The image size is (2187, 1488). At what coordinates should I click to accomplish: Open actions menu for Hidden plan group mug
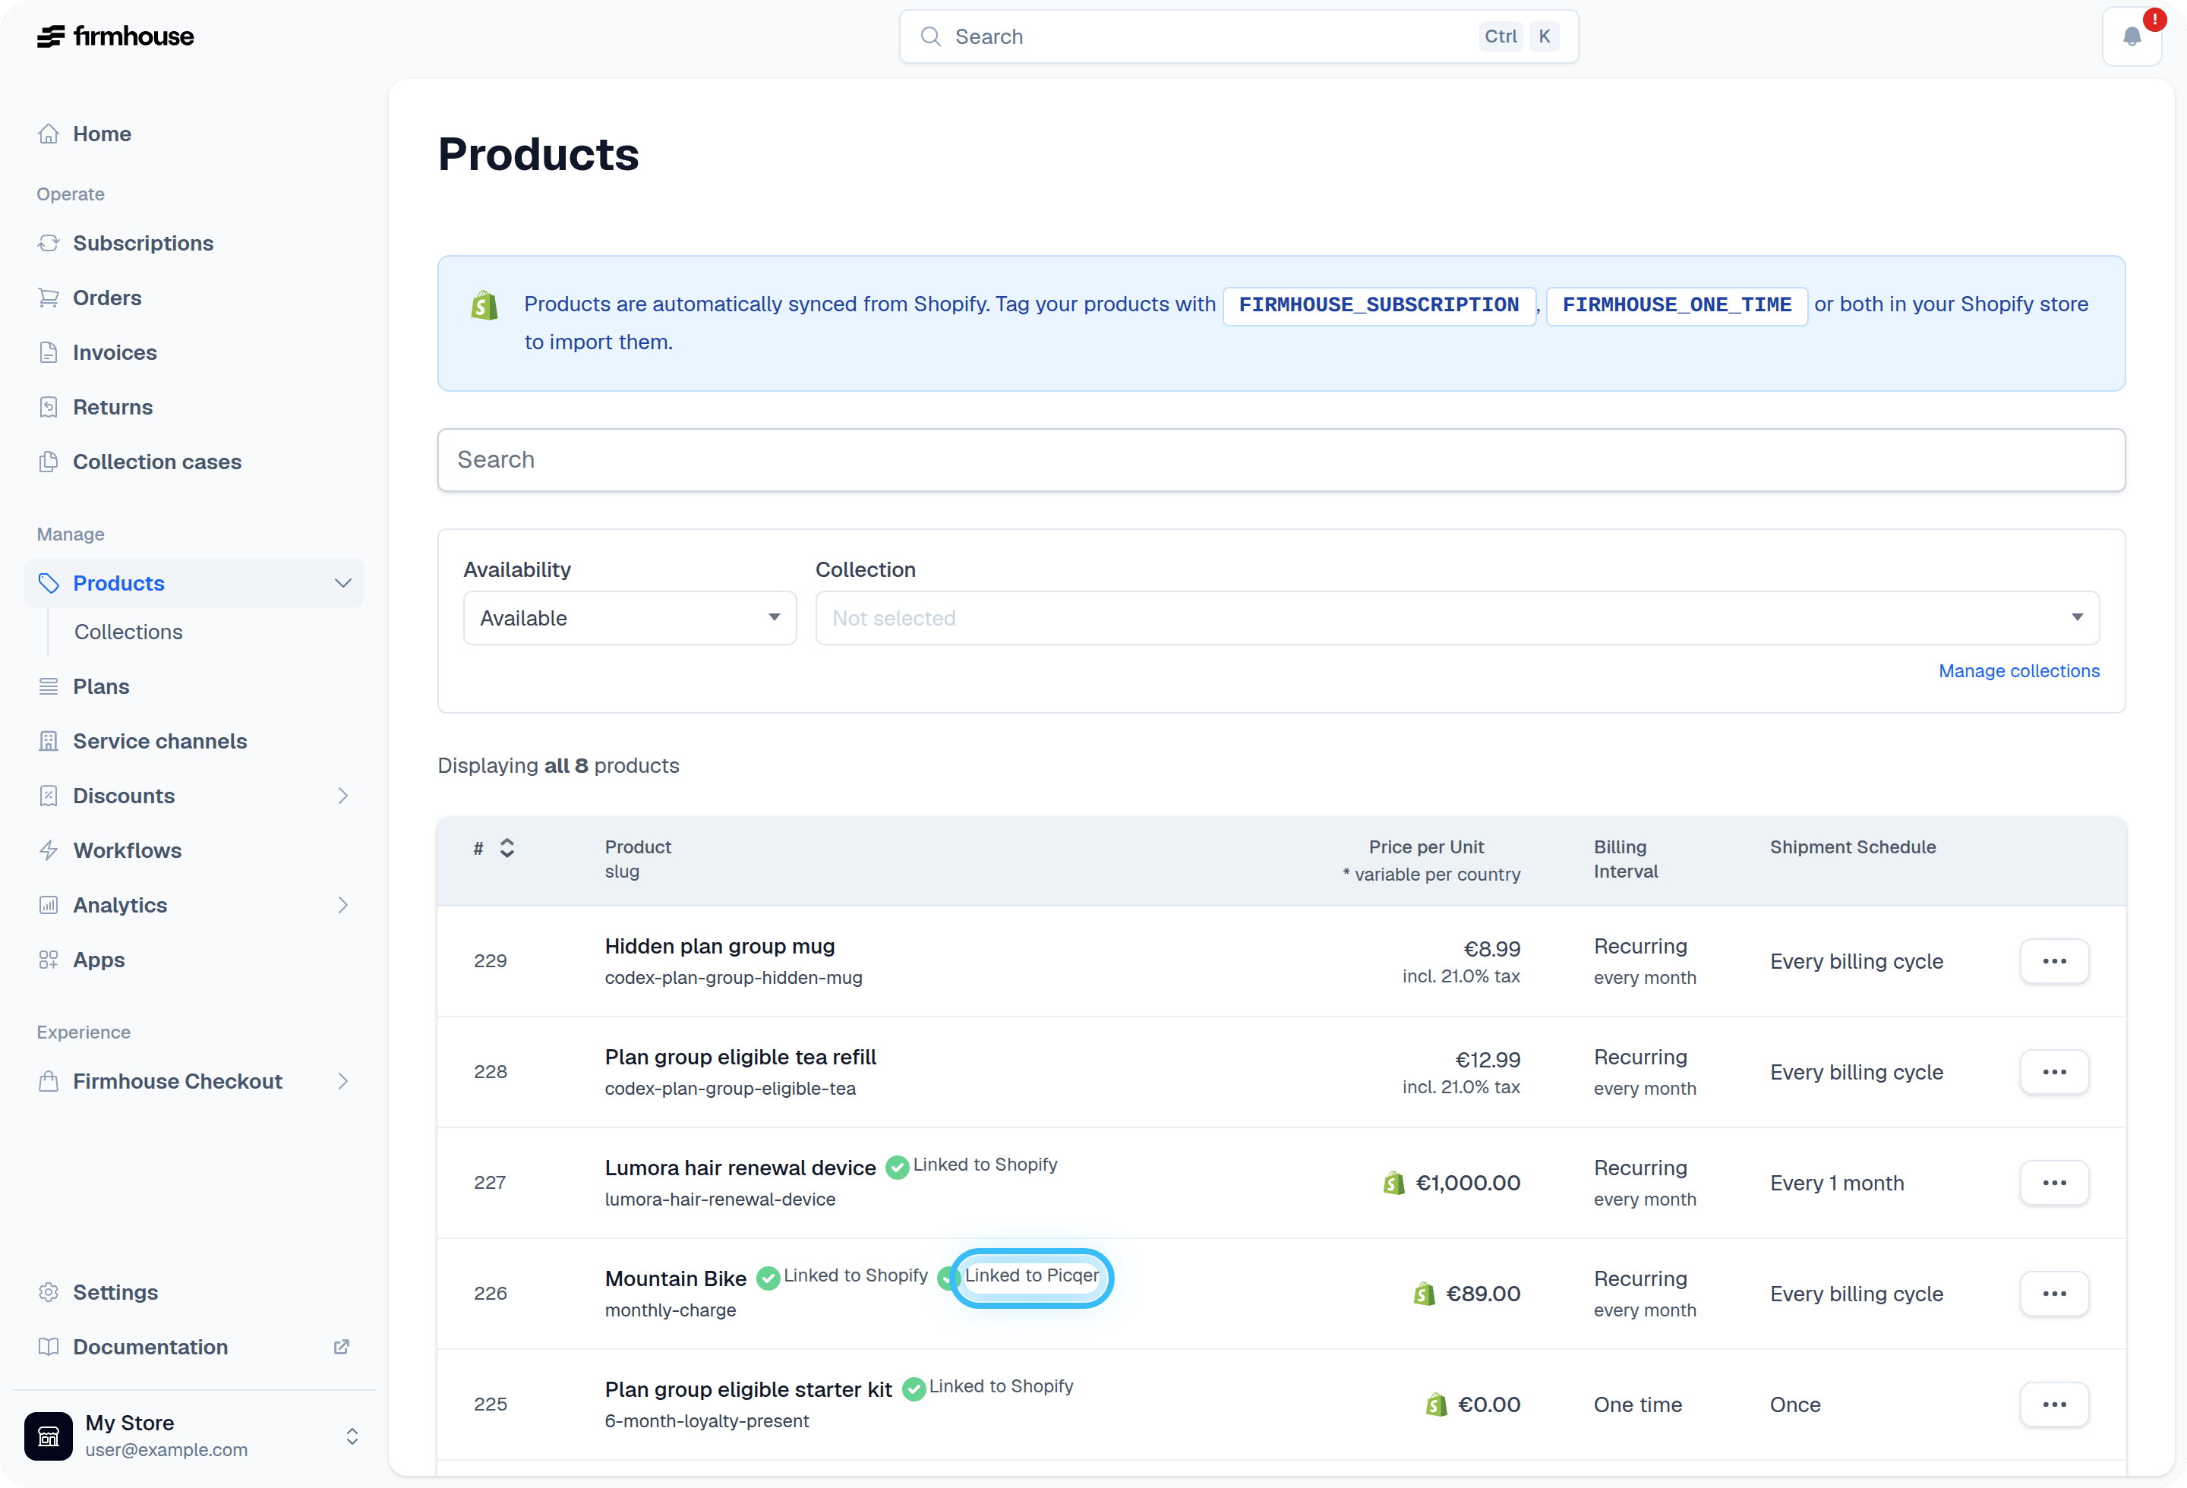(x=2054, y=960)
